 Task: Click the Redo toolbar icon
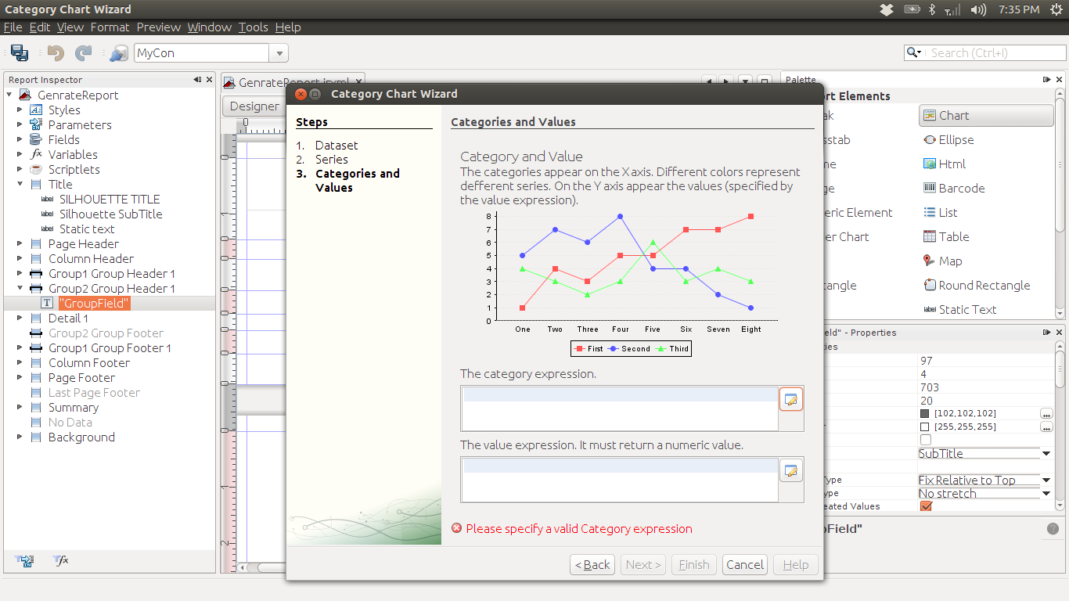tap(83, 52)
